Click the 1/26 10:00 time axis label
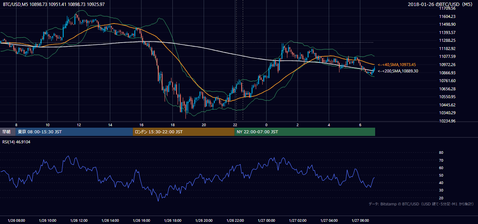This screenshot has height=224, width=478. [48, 221]
